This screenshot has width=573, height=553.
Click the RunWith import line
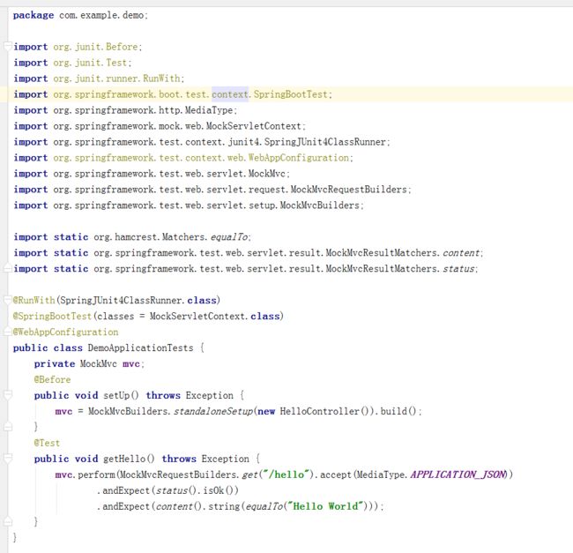click(99, 78)
